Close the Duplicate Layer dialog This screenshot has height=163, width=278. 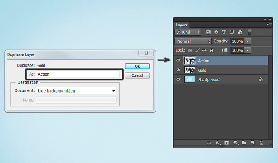pos(146,53)
